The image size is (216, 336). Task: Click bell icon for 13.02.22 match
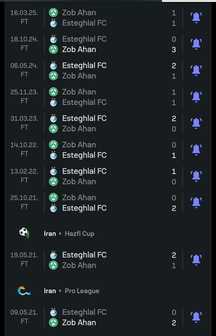tap(196, 176)
